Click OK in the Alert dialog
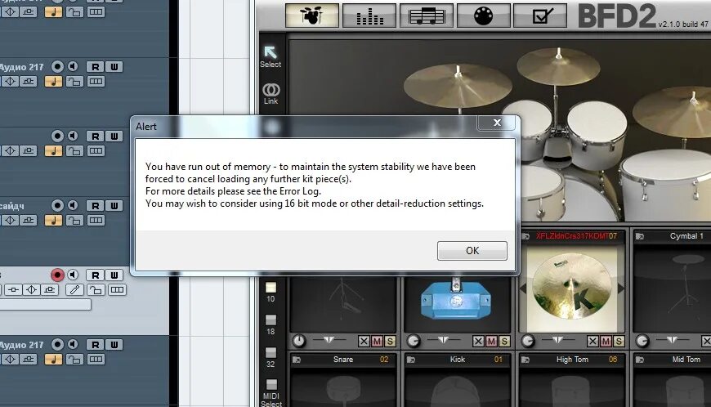 [472, 251]
